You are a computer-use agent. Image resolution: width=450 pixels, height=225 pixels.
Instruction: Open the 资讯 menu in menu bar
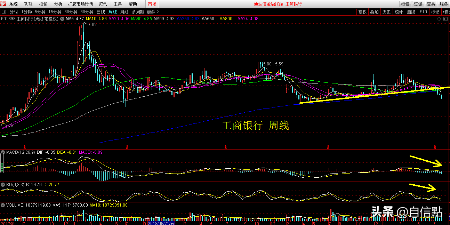coord(103,4)
